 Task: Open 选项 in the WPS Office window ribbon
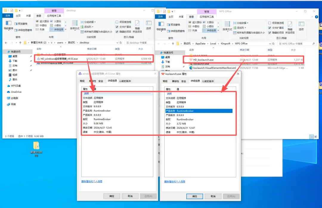[x=301, y=26]
